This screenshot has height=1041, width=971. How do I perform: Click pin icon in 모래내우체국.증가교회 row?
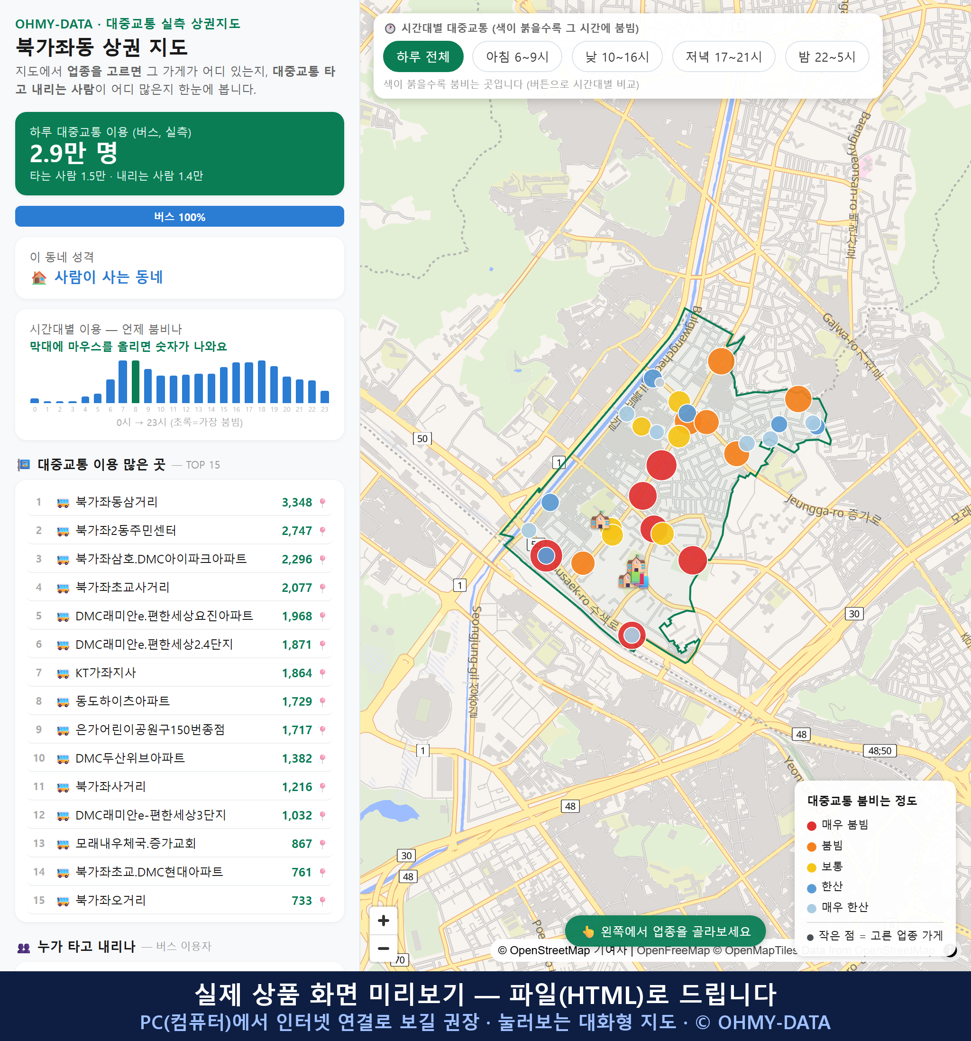(322, 844)
